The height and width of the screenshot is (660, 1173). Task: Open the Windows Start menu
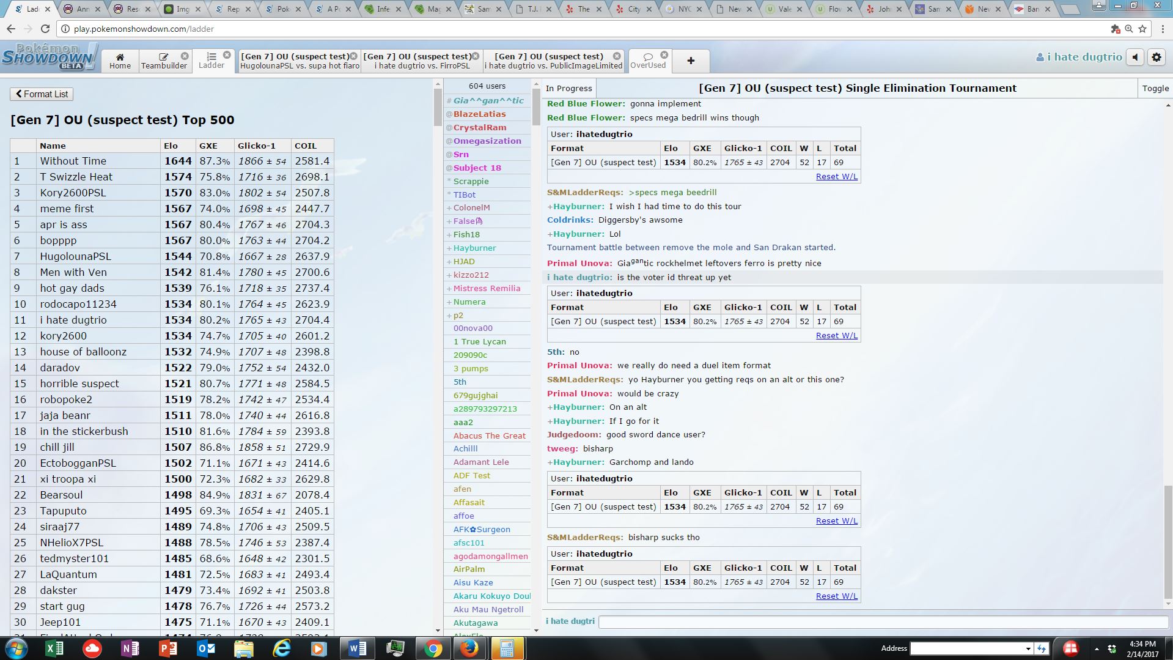(17, 648)
